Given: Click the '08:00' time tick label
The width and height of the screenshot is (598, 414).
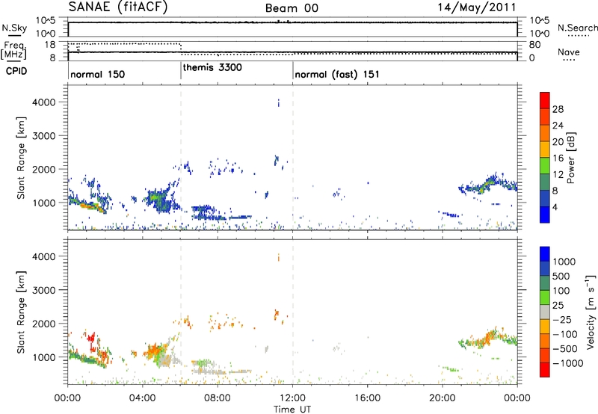Looking at the screenshot, I should [x=217, y=398].
